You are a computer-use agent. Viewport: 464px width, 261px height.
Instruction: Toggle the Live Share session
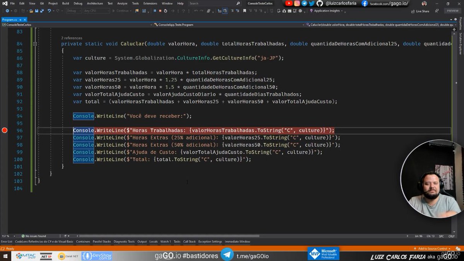click(420, 11)
